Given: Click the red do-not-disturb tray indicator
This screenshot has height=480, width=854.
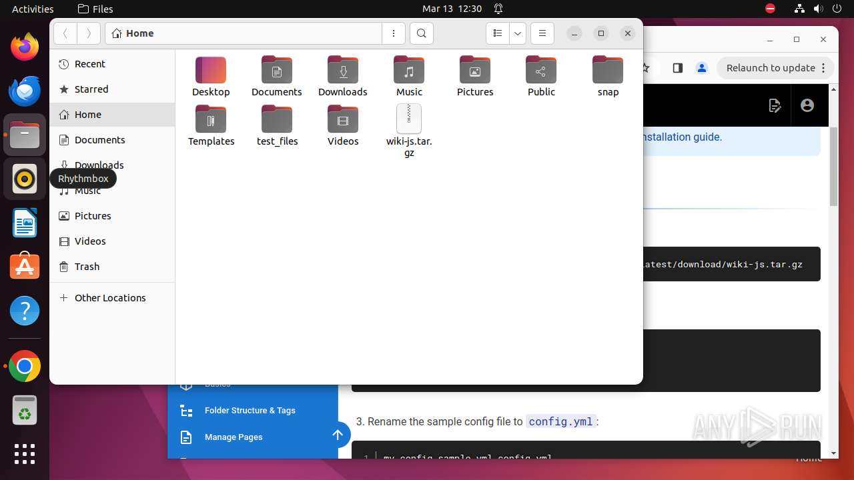Looking at the screenshot, I should pos(771,9).
